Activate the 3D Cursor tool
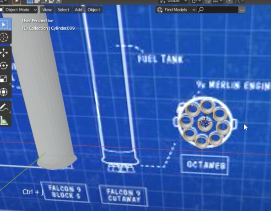 (4, 37)
